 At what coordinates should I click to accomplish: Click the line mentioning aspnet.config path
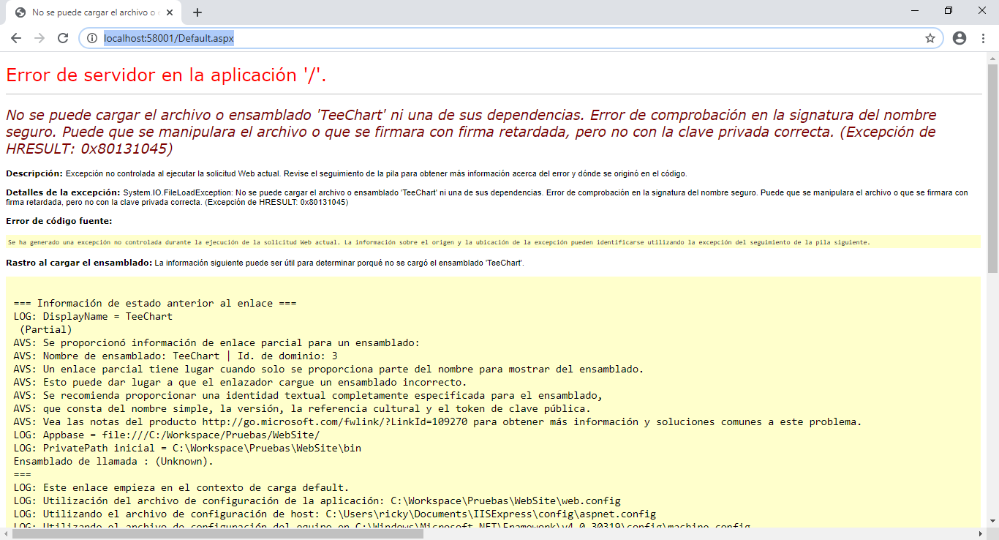tap(334, 514)
